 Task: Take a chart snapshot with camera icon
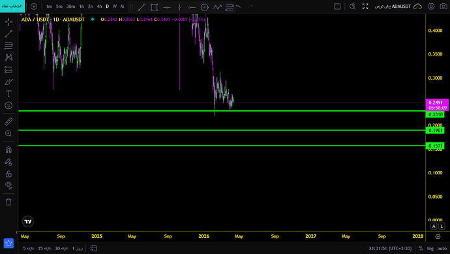443,7
